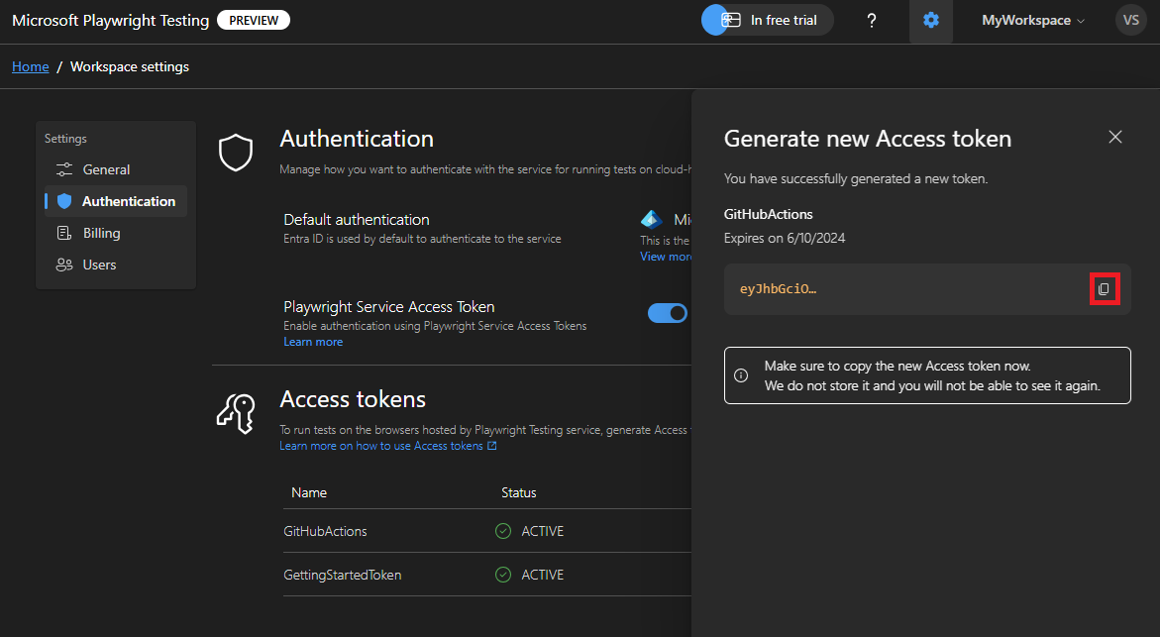Copy the generated access token

coord(1104,289)
